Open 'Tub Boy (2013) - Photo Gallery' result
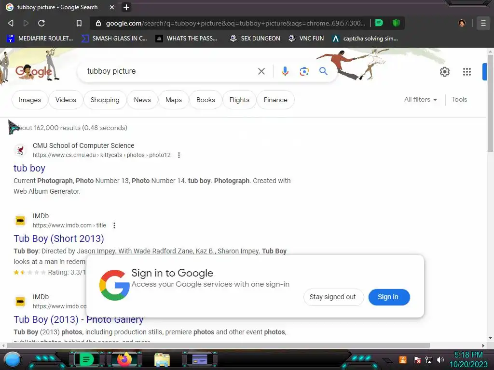The image size is (494, 370). pyautogui.click(x=79, y=319)
